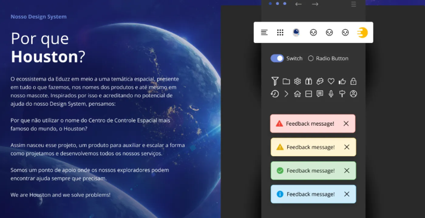Click the signpost icon
Image resolution: width=425 pixels, height=218 pixels.
pyautogui.click(x=342, y=94)
